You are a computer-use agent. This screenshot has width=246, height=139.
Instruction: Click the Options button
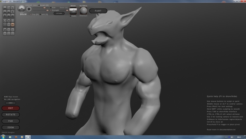(59, 14)
